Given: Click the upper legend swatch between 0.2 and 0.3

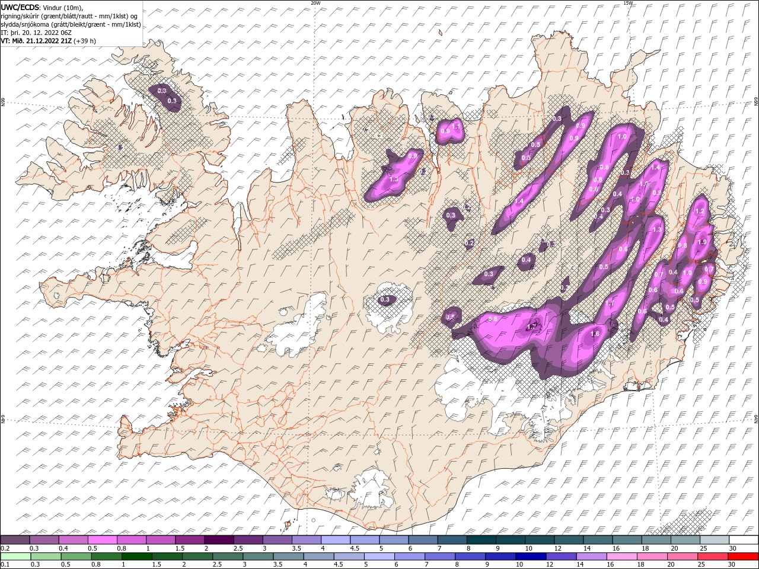Looking at the screenshot, I should pyautogui.click(x=15, y=539).
